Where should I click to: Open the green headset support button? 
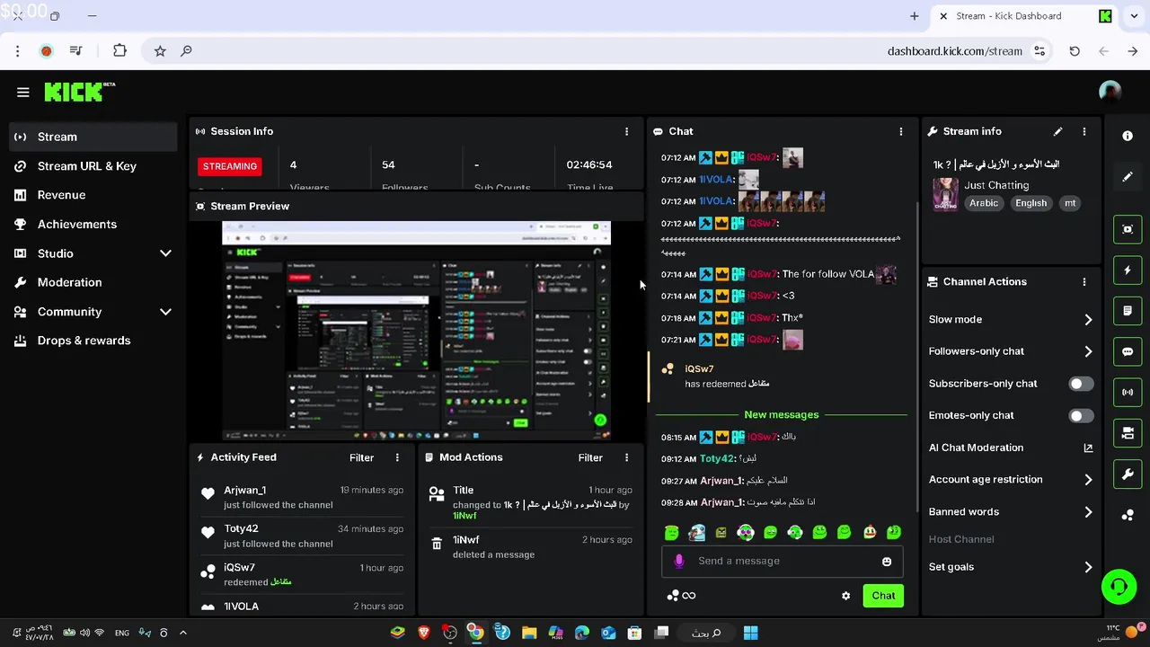[x=1119, y=587]
